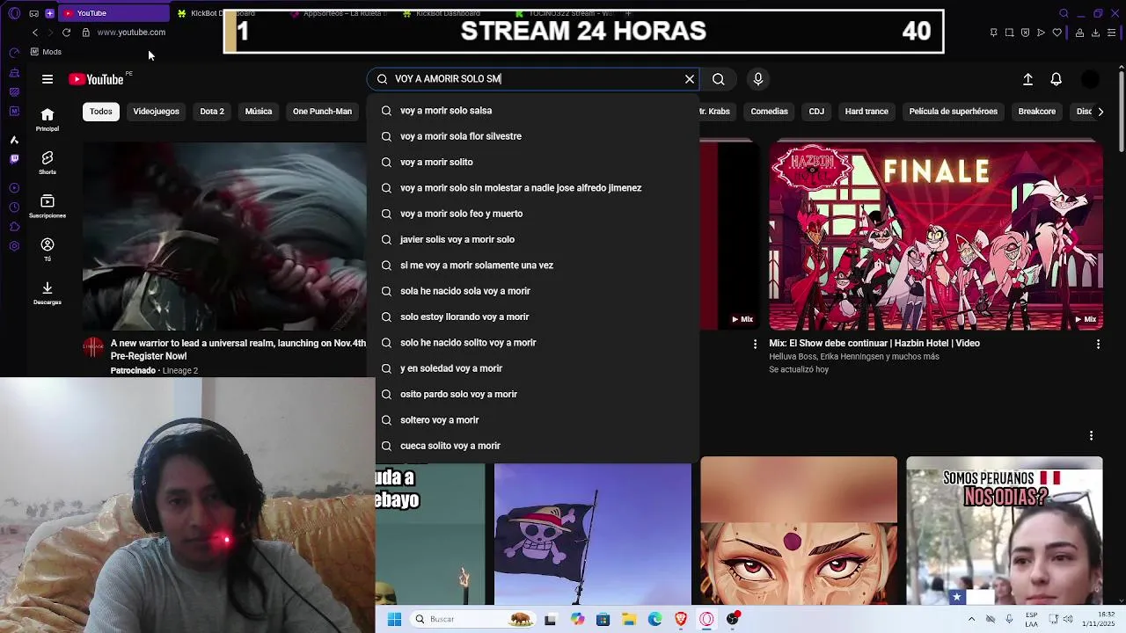Screen dimensions: 1126x633
Task: Click the Mods bookmark
Action: point(46,52)
